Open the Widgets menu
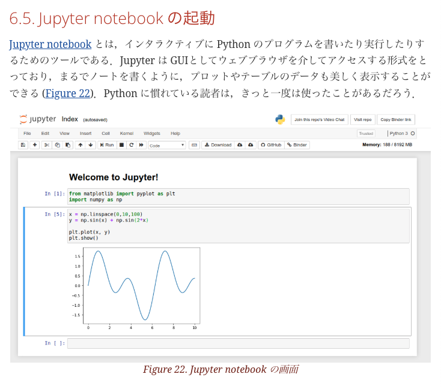 pyautogui.click(x=151, y=134)
